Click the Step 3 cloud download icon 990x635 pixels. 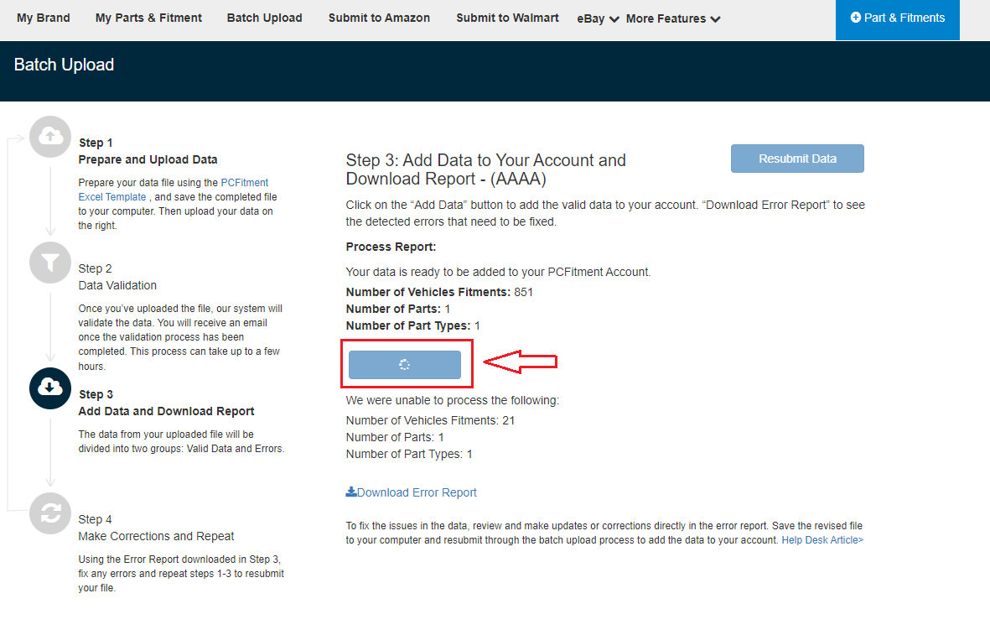point(50,388)
